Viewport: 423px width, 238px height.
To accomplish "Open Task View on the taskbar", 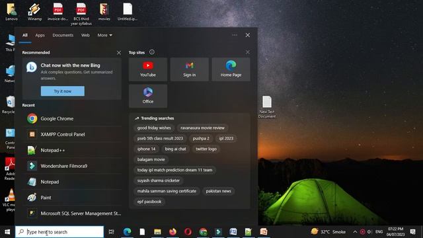I will click(x=111, y=232).
